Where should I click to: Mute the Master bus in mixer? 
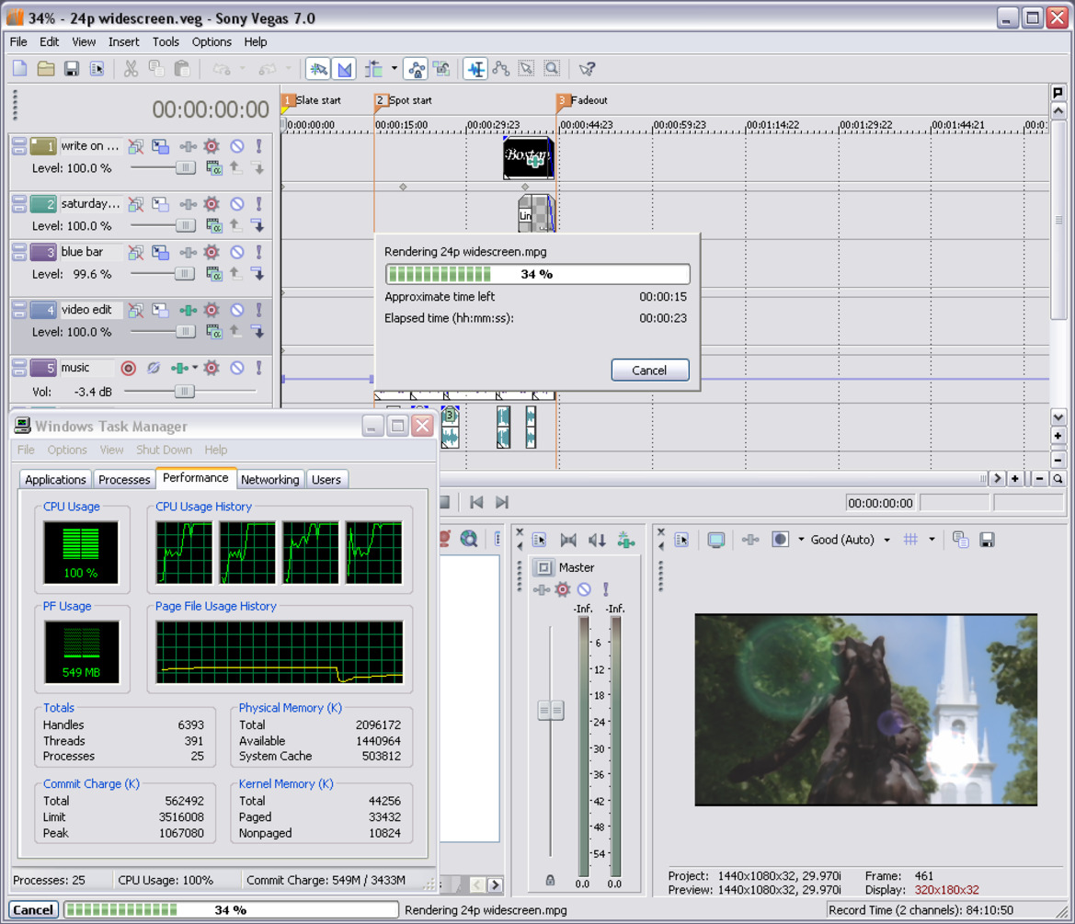(x=584, y=589)
